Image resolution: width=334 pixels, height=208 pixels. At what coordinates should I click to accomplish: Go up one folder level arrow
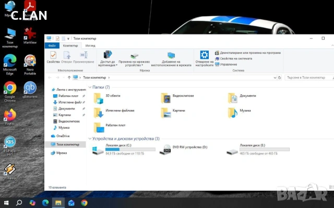point(69,78)
